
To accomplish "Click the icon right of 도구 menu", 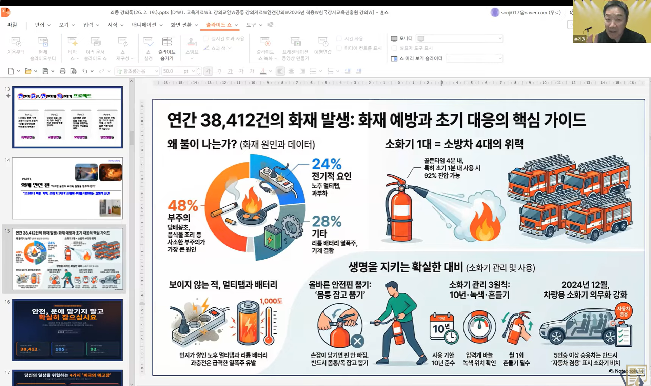I will pos(270,25).
